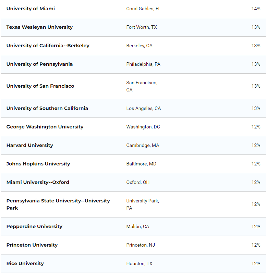
Task: Open George Washington University link
Action: 45,127
